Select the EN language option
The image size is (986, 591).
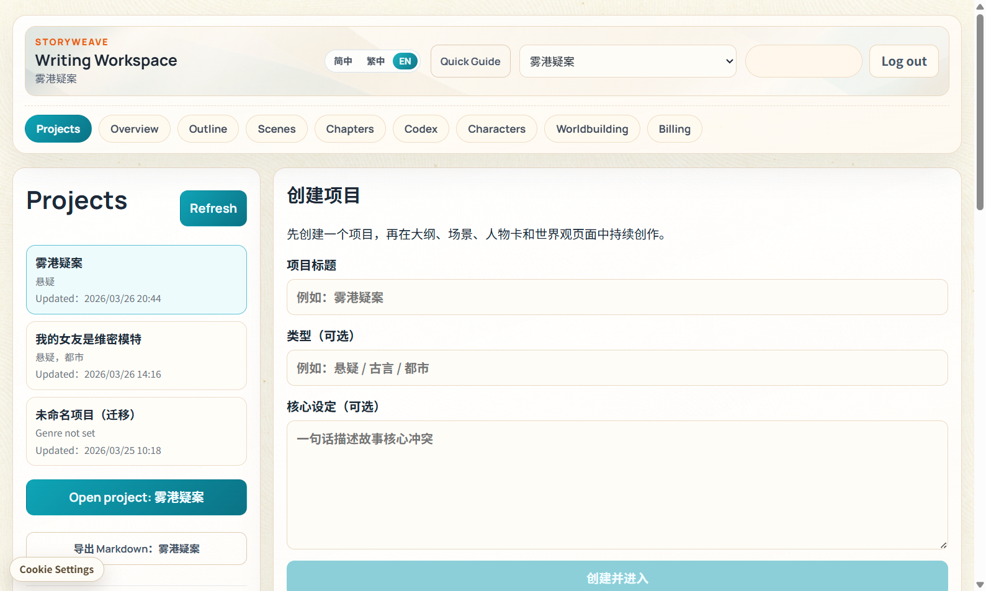pos(405,61)
